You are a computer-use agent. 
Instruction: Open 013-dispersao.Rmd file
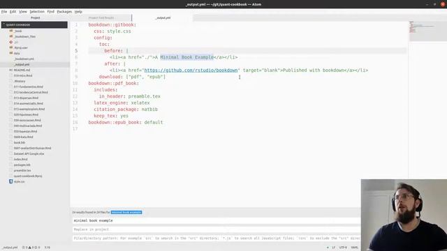(26, 98)
